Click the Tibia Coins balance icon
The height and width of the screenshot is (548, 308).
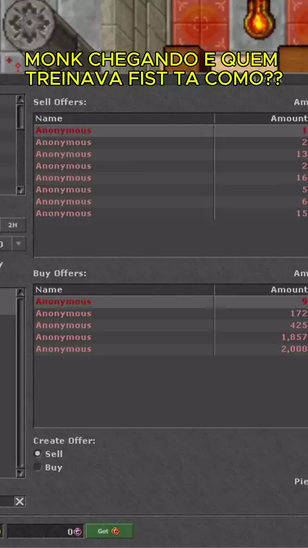click(x=78, y=531)
